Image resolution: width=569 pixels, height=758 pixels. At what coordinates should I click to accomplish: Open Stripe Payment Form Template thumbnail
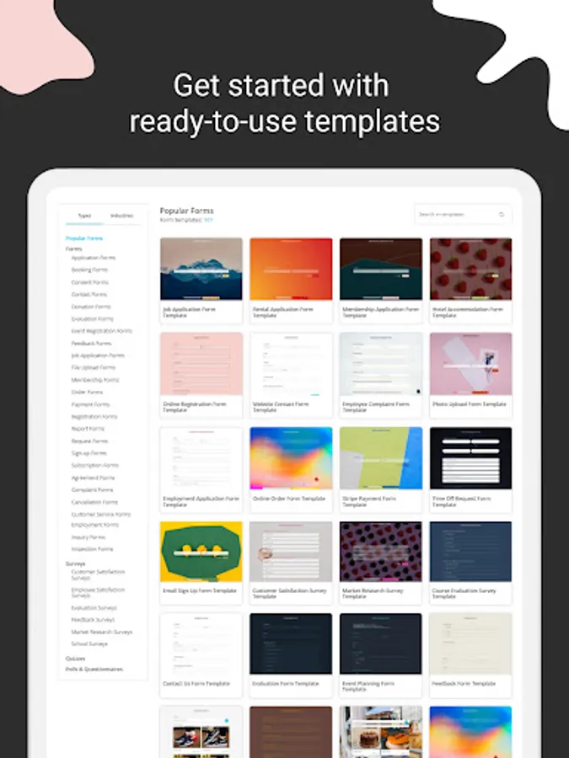381,458
